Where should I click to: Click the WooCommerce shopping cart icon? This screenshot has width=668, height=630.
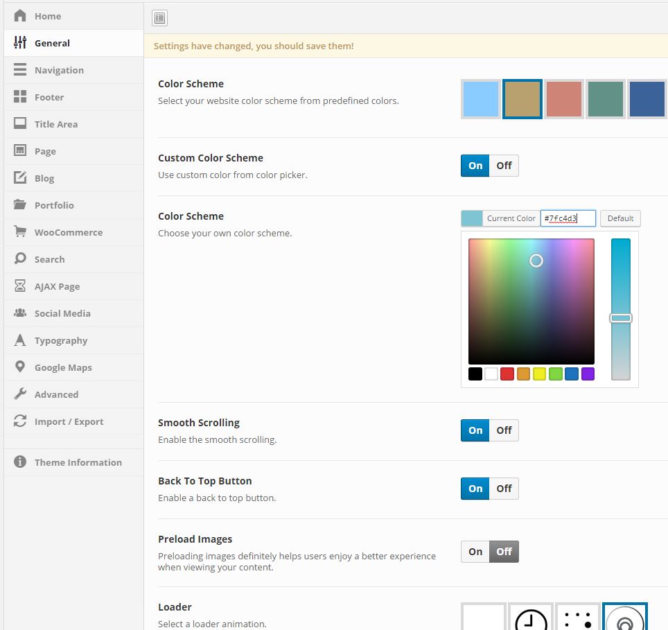tap(20, 232)
